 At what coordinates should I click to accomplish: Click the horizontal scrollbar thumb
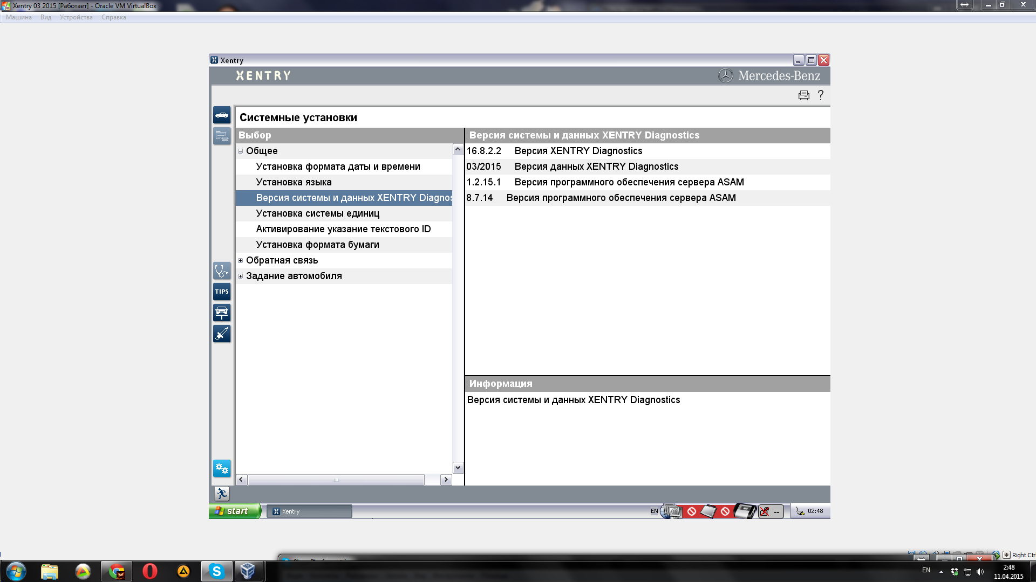(x=336, y=480)
